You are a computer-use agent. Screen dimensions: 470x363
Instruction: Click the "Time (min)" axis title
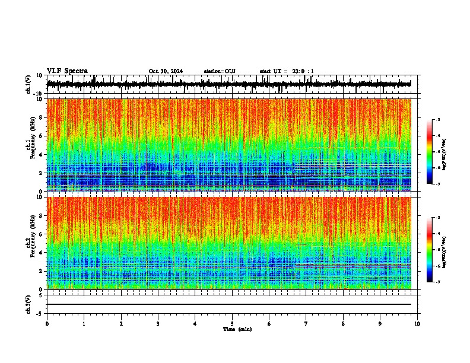tap(237, 329)
